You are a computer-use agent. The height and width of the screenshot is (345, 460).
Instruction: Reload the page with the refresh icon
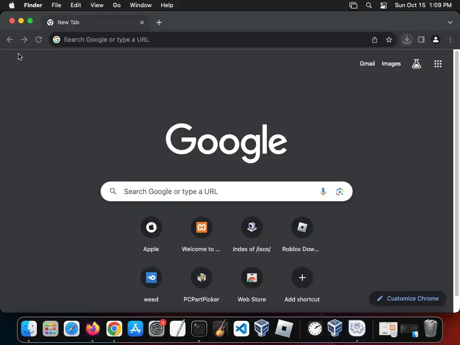pyautogui.click(x=39, y=40)
